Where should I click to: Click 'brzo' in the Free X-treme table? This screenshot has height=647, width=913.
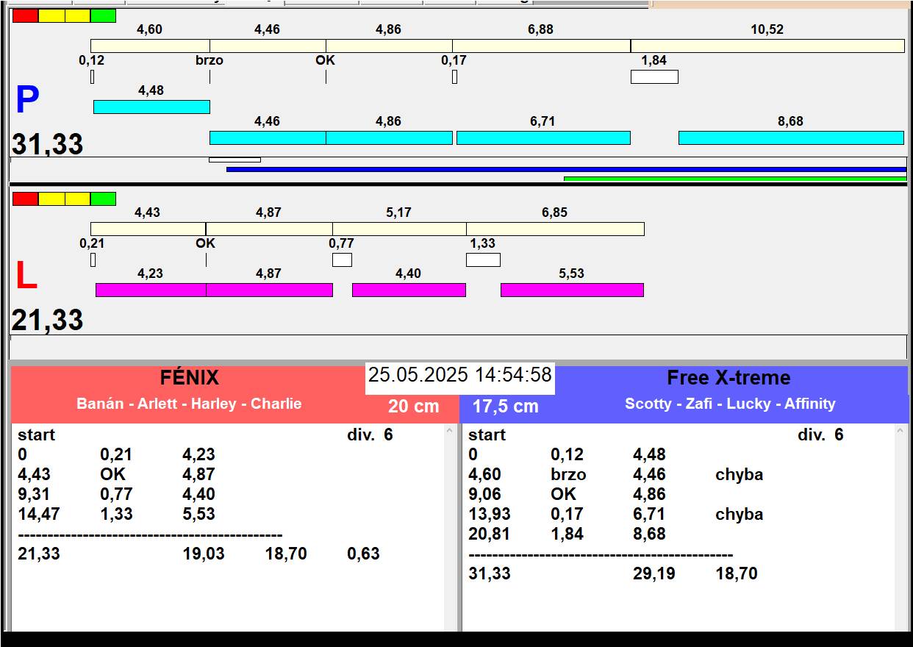click(568, 474)
